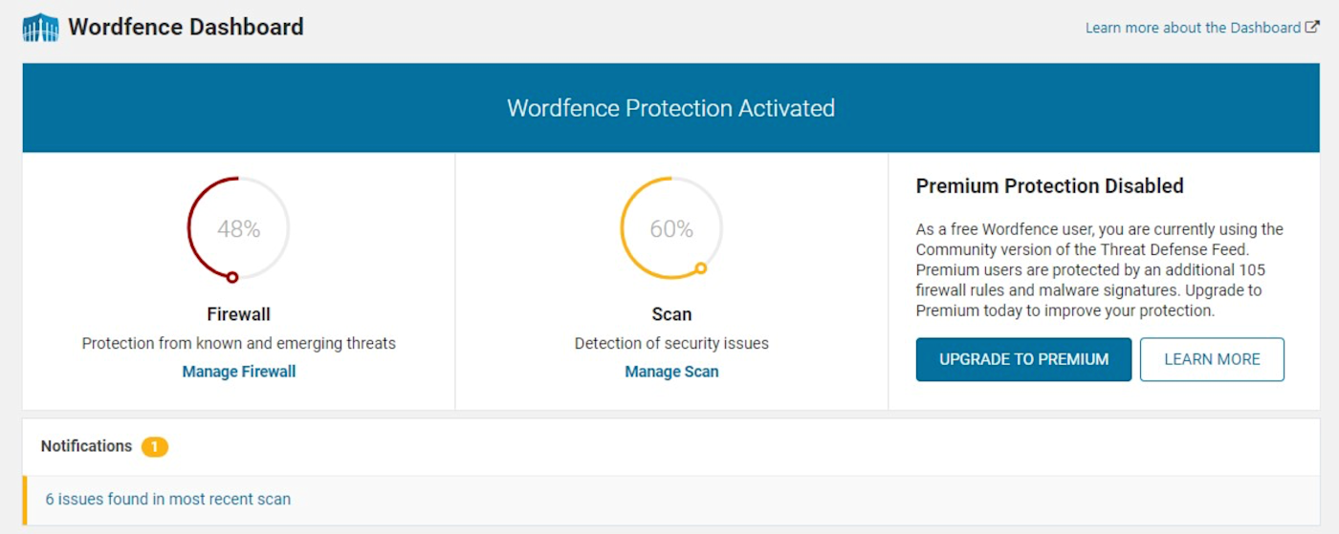The height and width of the screenshot is (534, 1339).
Task: Click the Wordfence logo icon
Action: pos(40,27)
